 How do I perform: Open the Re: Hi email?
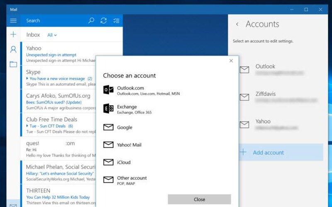58,149
